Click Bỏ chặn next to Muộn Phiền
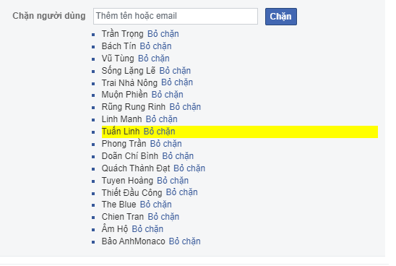This screenshot has width=396, height=266. click(168, 95)
